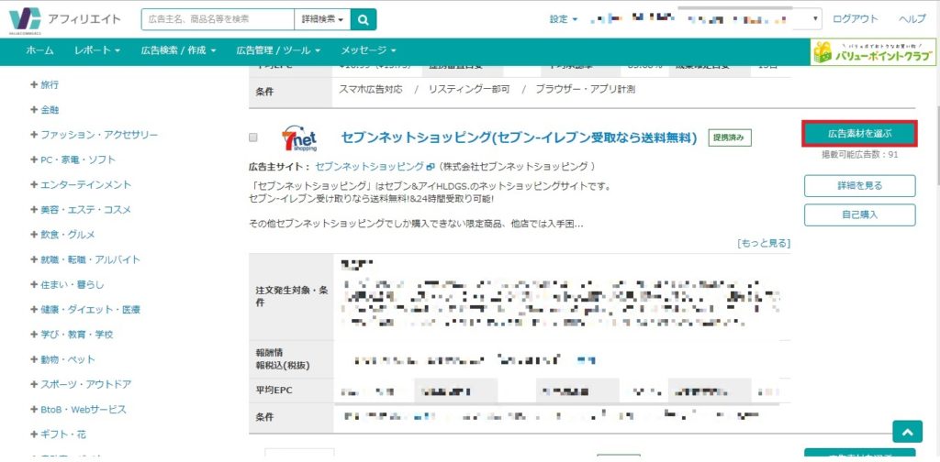Click the 提携済み status badge

730,137
